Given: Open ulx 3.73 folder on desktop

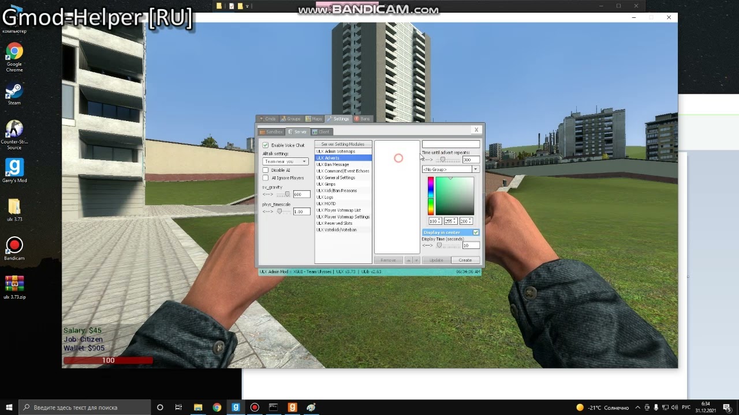Looking at the screenshot, I should 14,210.
